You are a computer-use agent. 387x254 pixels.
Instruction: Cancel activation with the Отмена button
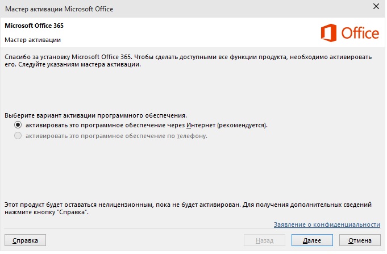click(x=360, y=240)
